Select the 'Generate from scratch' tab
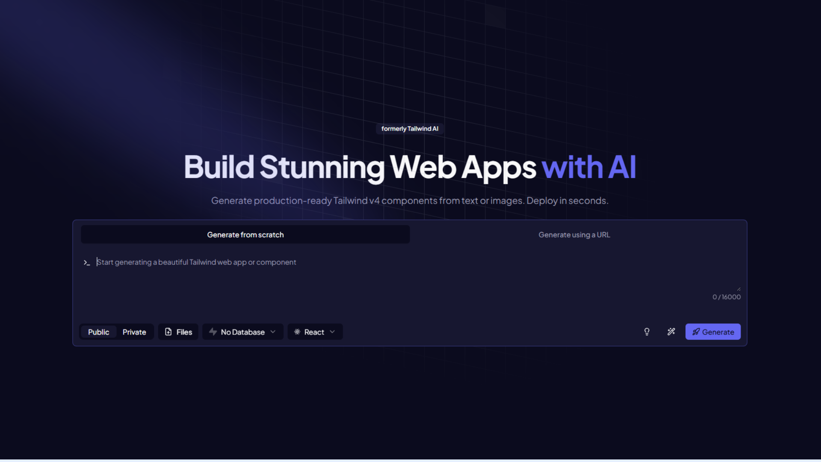Image resolution: width=821 pixels, height=462 pixels. tap(245, 234)
